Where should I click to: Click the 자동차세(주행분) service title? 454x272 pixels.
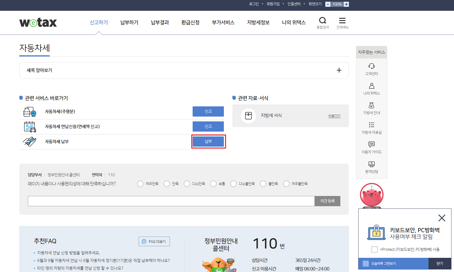[x=60, y=111]
